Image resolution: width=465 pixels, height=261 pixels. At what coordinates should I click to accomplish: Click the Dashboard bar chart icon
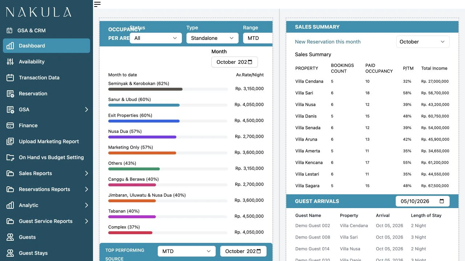pyautogui.click(x=10, y=46)
